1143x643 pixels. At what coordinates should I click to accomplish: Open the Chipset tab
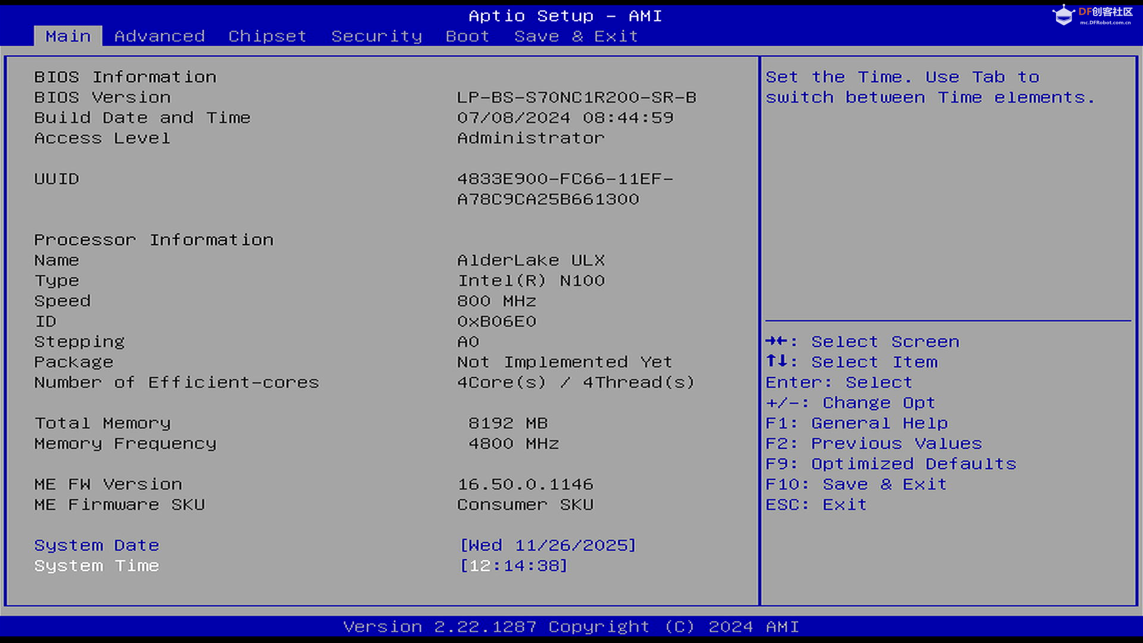pos(267,36)
